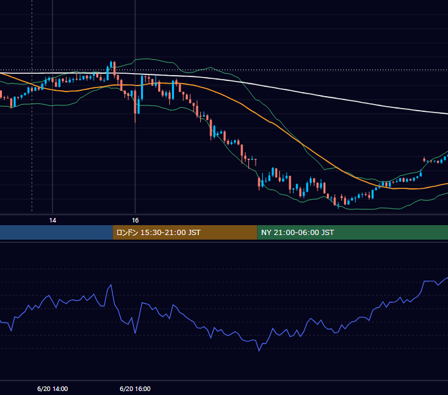This screenshot has height=395, width=448.
Task: Click the 16 time axis label
Action: 135,221
